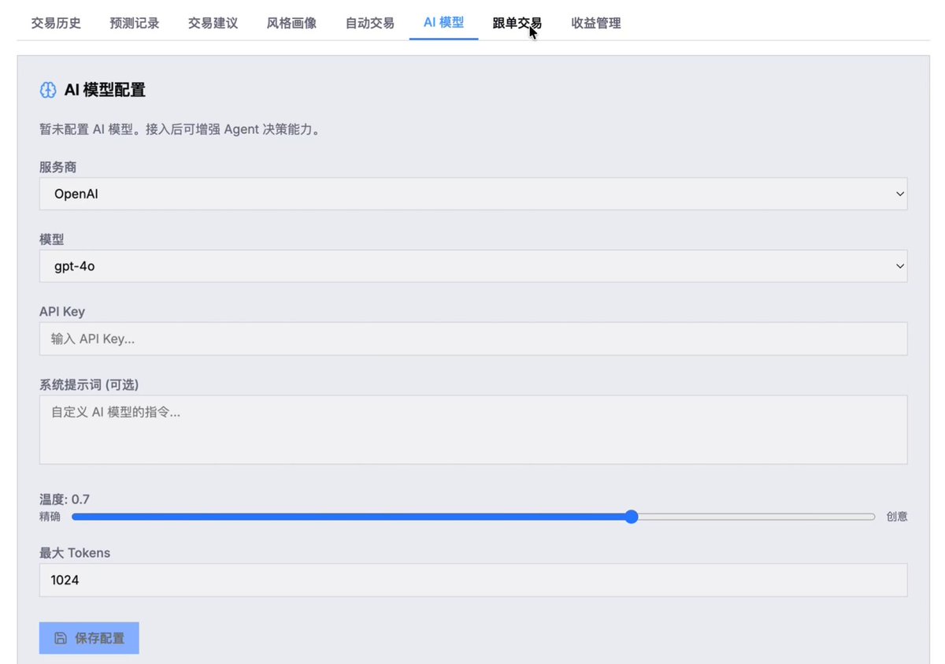Screen dimensions: 945x664
Task: Click the 暂未配置 AI 模型 notice text
Action: (x=180, y=130)
